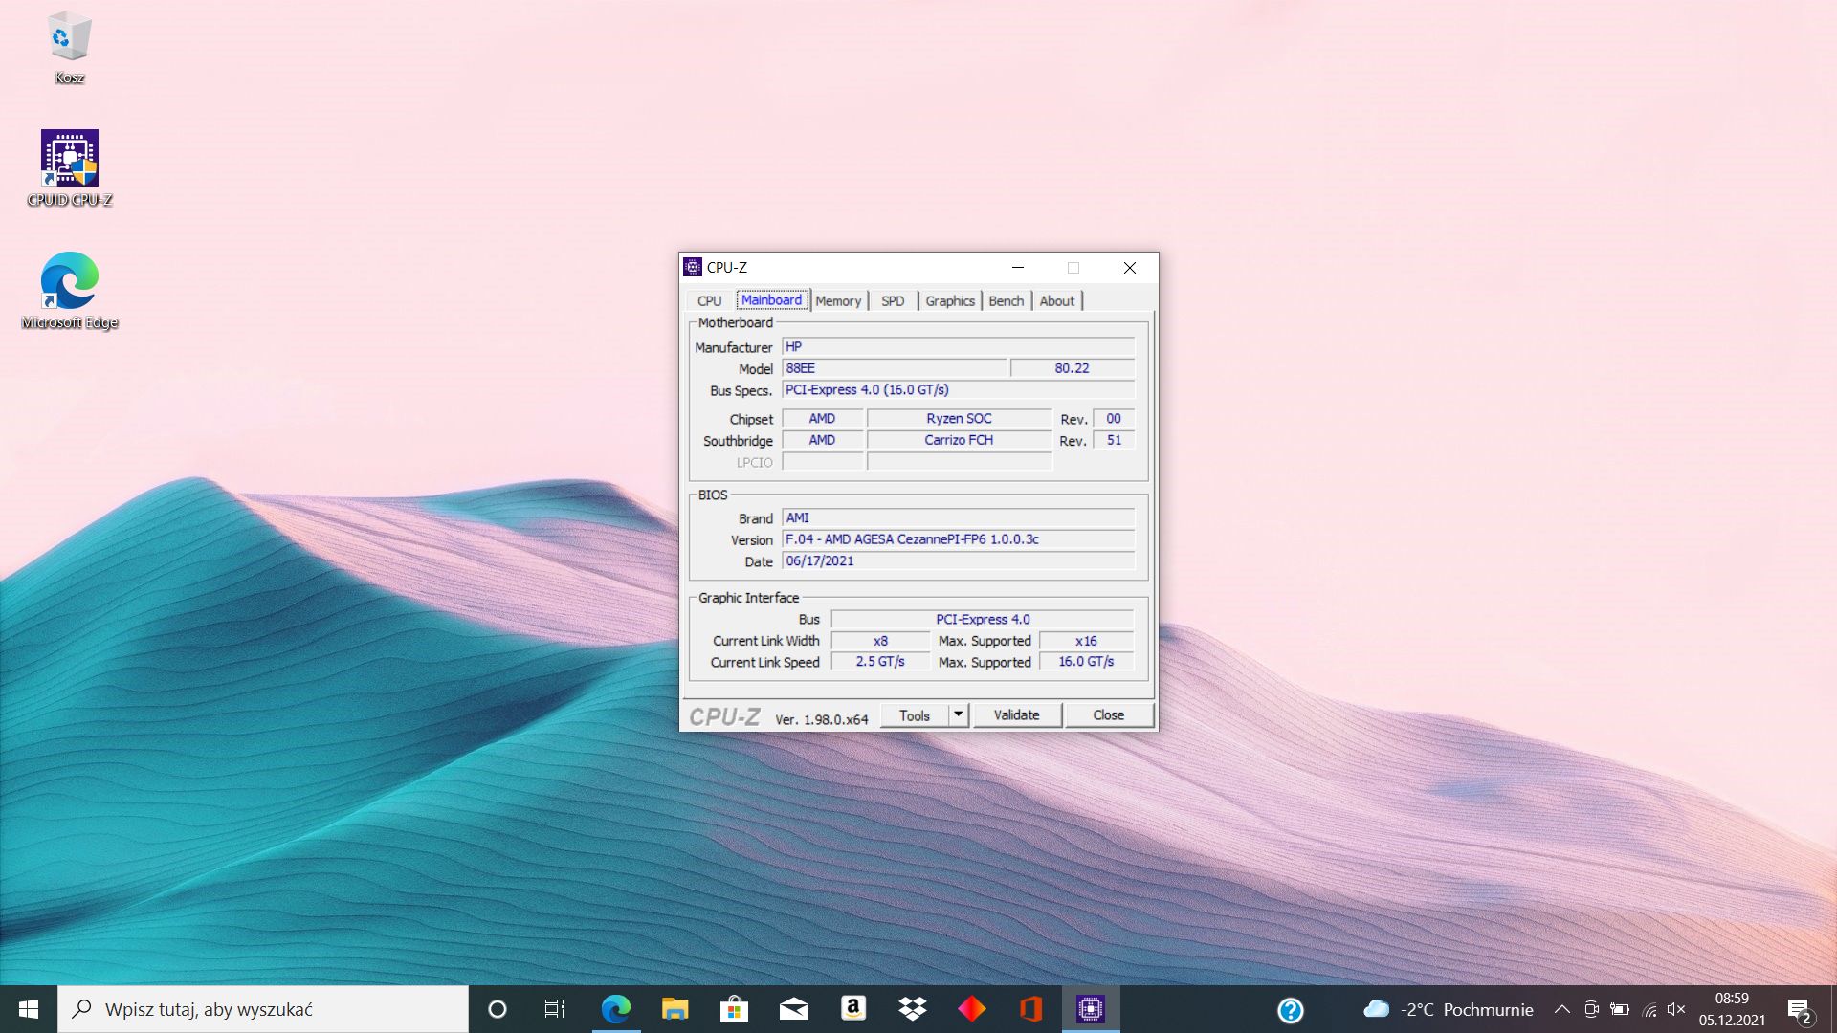
Task: Click the CPU-Z title bar app icon
Action: point(693,268)
